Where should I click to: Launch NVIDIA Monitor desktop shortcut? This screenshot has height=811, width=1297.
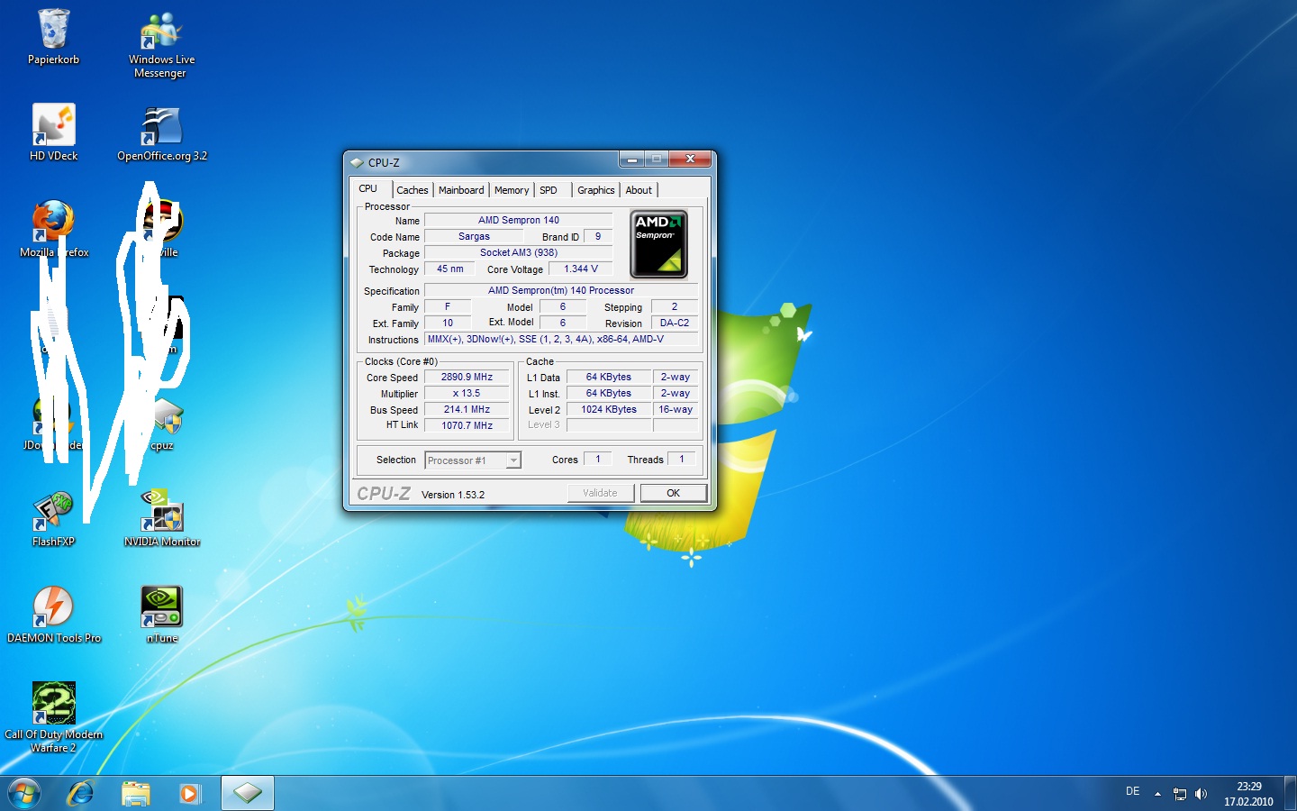pos(162,518)
